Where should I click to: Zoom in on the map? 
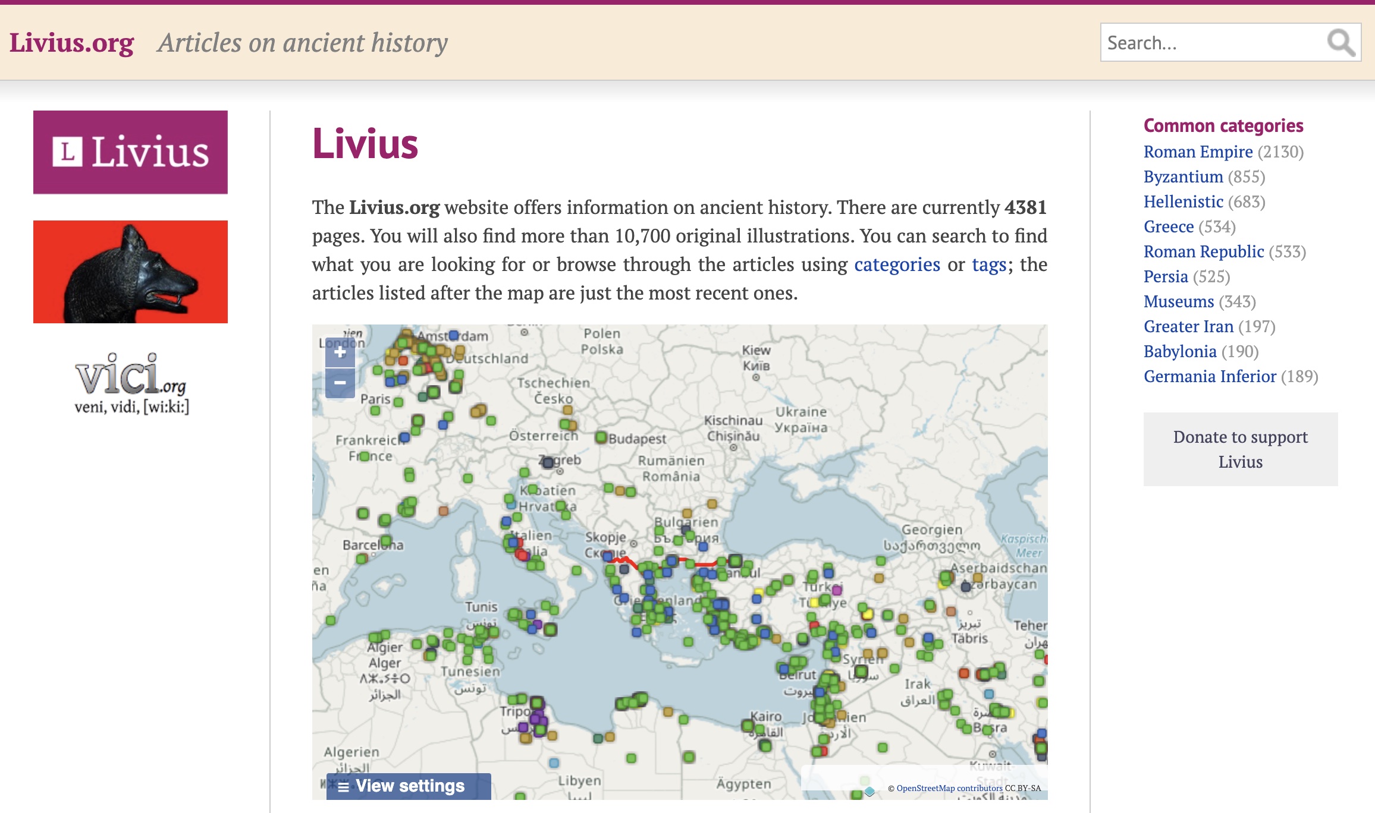point(340,352)
